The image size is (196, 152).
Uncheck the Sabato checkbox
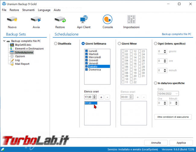click(x=86, y=66)
